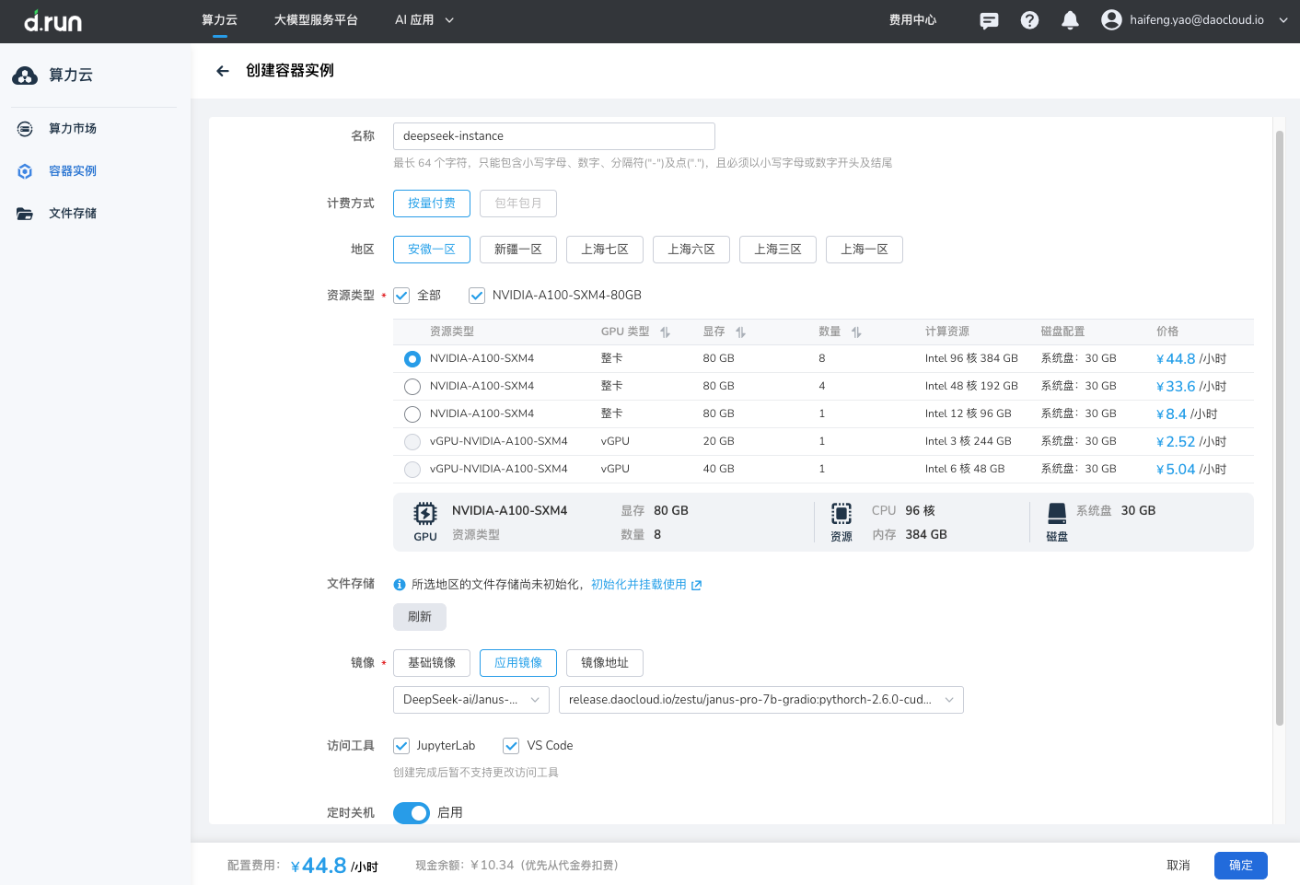
Task: Click the user avatar icon
Action: click(x=1111, y=20)
